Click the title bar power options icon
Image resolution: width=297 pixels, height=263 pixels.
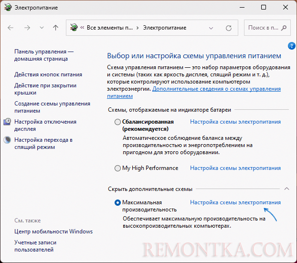click(8, 7)
